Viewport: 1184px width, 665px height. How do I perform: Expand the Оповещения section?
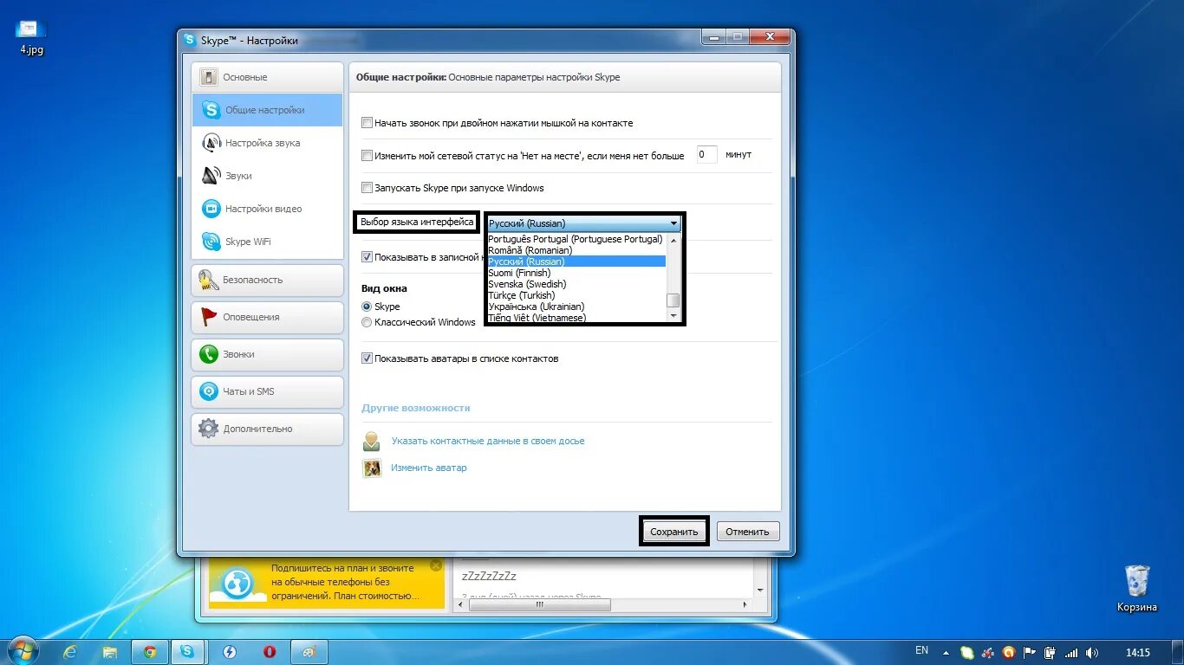(x=268, y=317)
